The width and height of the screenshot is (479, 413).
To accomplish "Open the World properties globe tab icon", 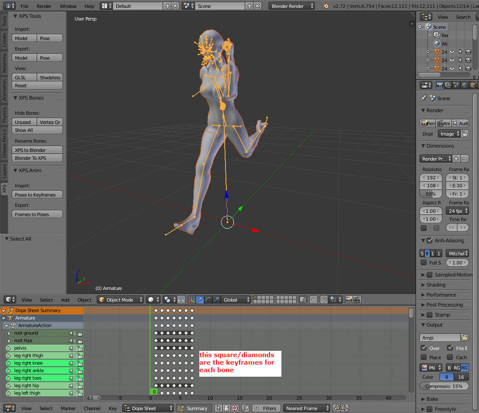I will [465, 85].
